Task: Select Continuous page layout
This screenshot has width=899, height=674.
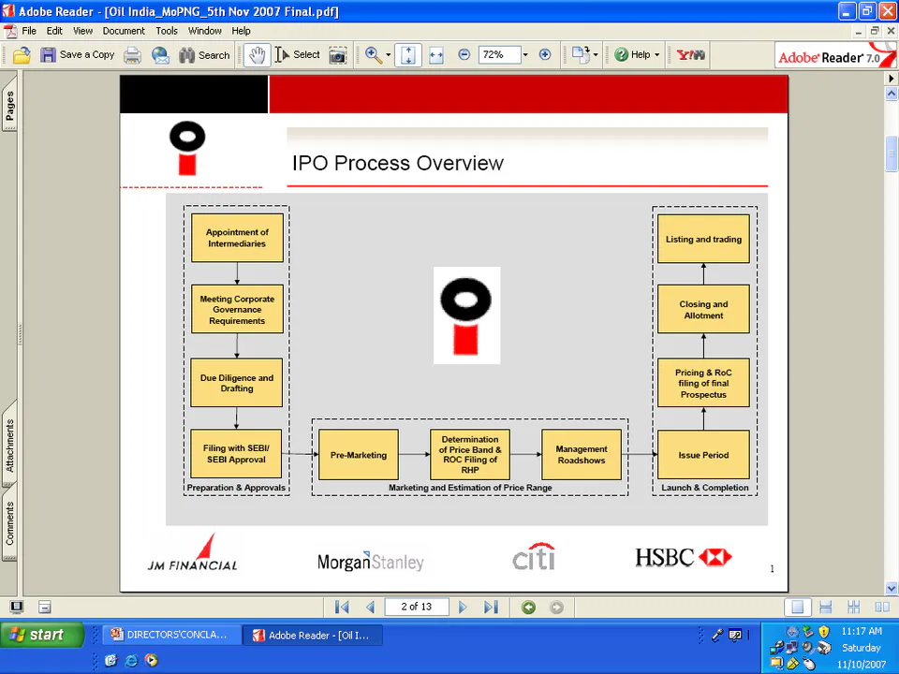Action: pos(826,607)
